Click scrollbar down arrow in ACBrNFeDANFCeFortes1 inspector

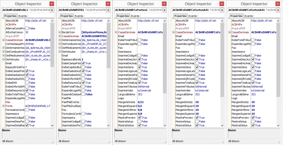(165, 125)
